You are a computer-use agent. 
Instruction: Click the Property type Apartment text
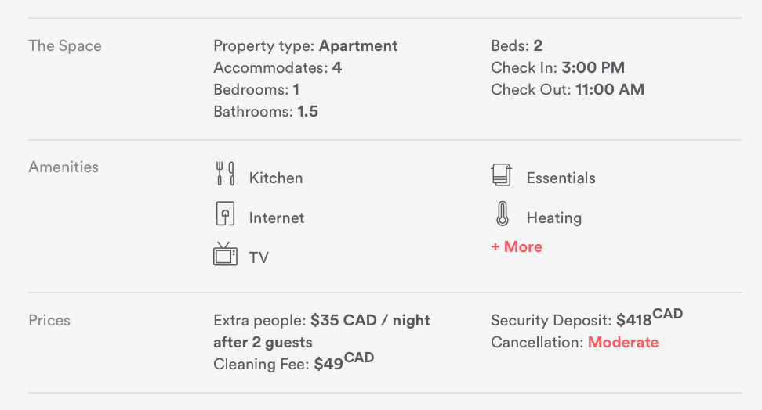305,46
